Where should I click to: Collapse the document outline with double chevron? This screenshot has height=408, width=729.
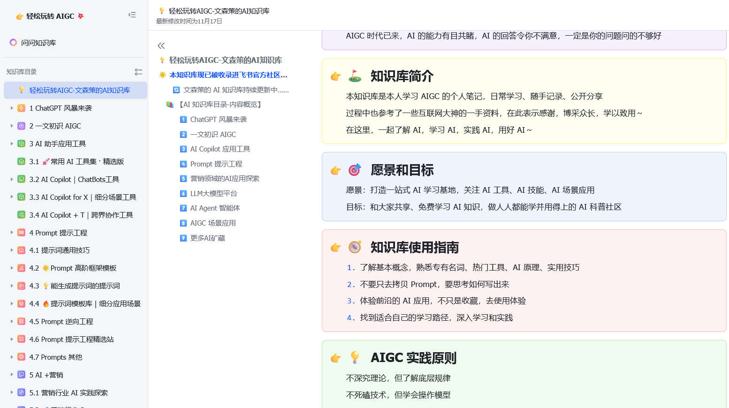click(x=161, y=45)
